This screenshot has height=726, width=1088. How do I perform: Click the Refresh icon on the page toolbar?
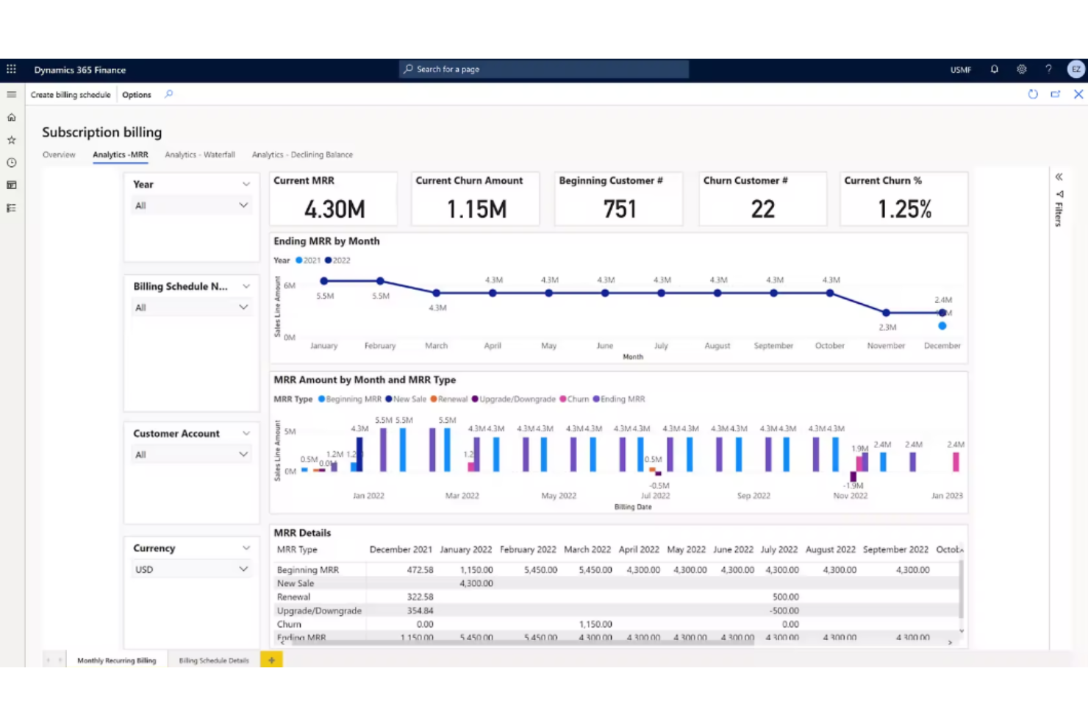pos(1033,94)
